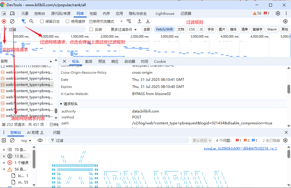The width and height of the screenshot is (291, 188).
Task: Open 载荷 tab in request details
Action: 89,62
